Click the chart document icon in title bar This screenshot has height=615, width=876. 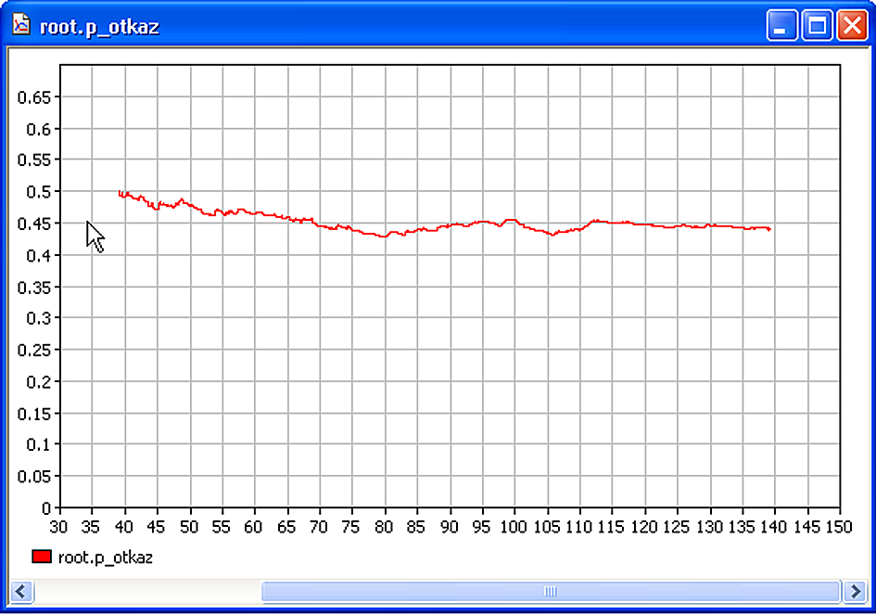coord(21,25)
